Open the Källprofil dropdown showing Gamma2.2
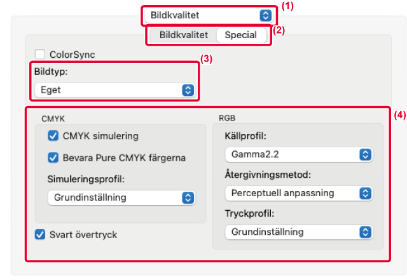The image size is (407, 280). 299,154
